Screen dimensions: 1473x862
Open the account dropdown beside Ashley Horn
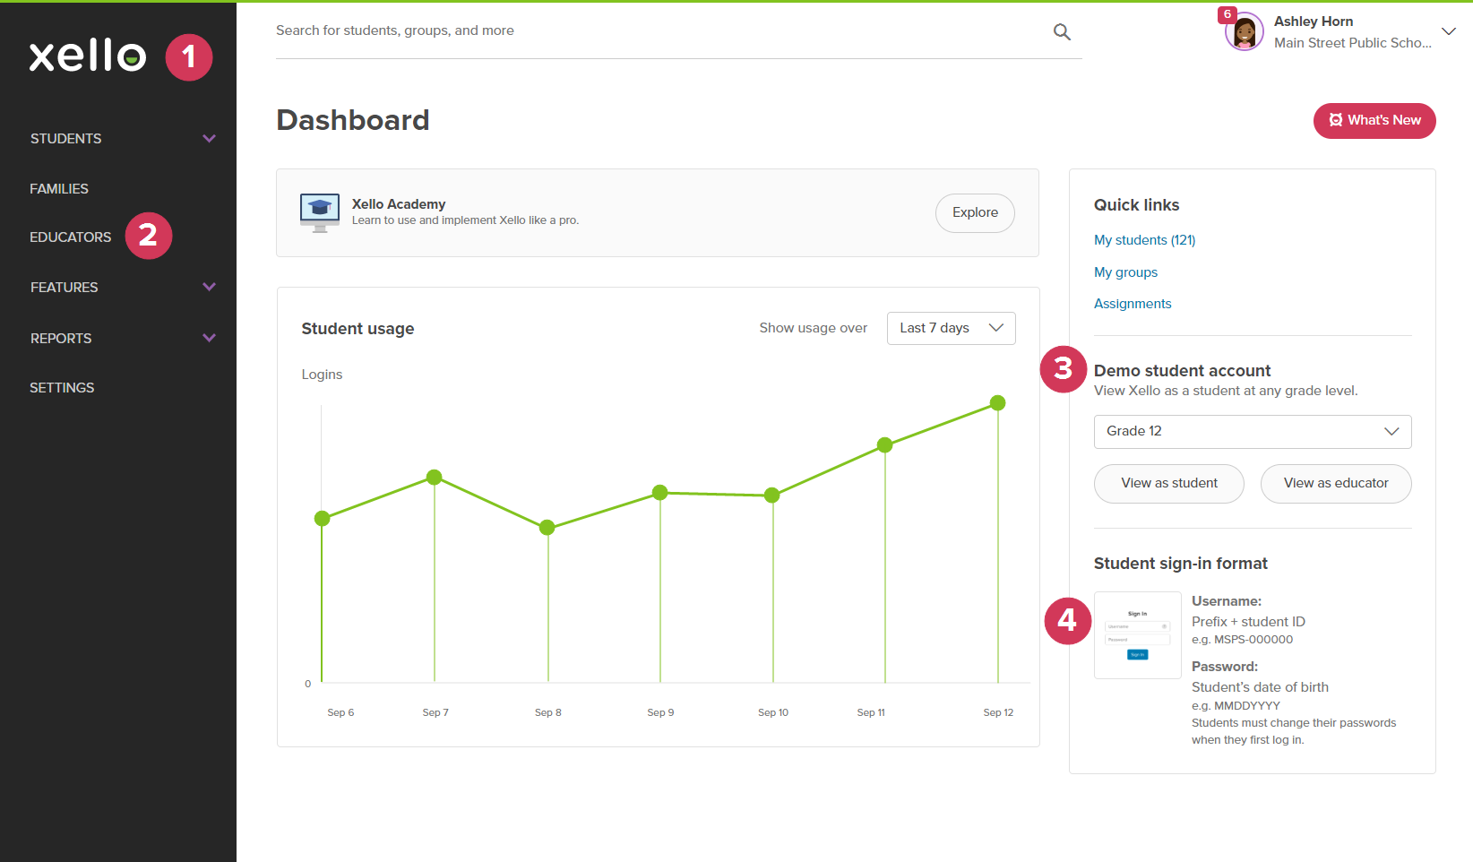[x=1449, y=31]
